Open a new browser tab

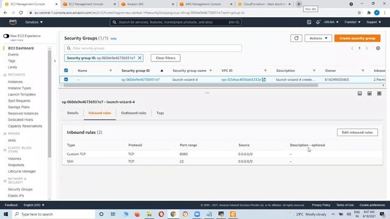click(x=299, y=4)
